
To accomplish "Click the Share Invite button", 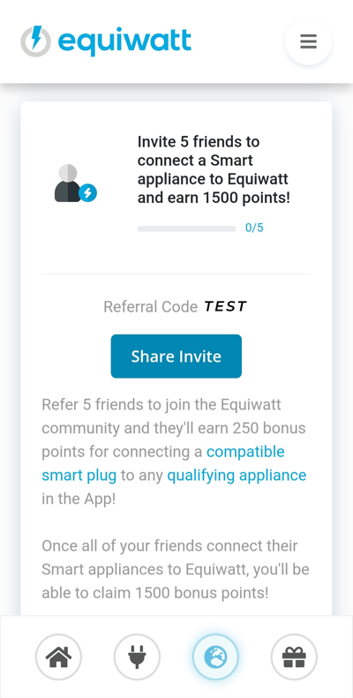I will (x=176, y=357).
